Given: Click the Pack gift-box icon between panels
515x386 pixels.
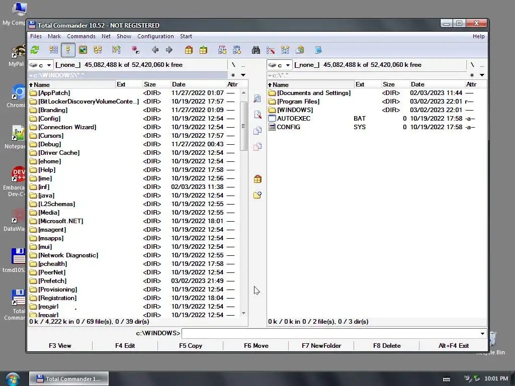Looking at the screenshot, I should 257,179.
